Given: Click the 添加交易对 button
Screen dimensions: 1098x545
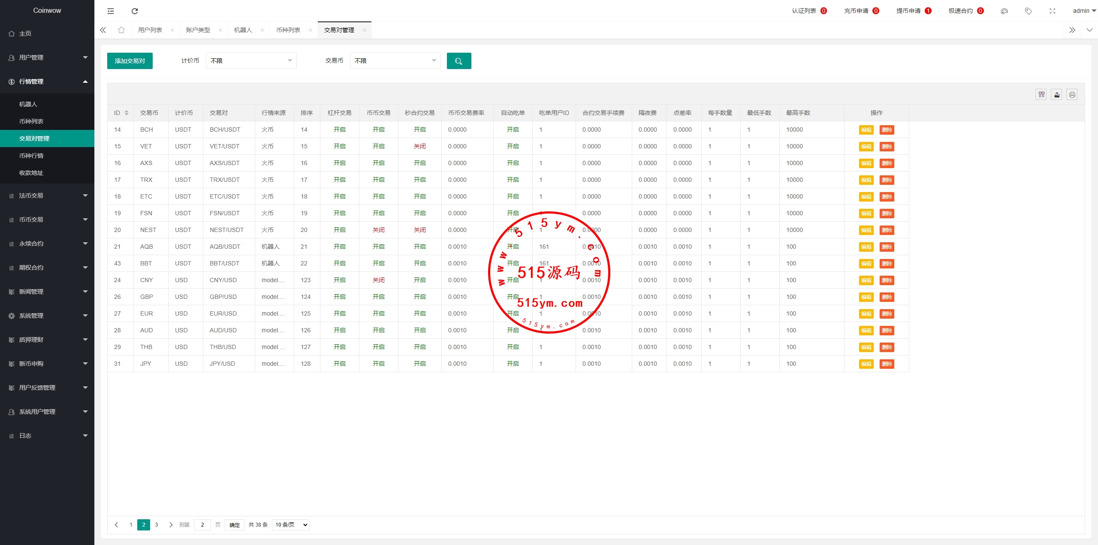Looking at the screenshot, I should tap(130, 61).
